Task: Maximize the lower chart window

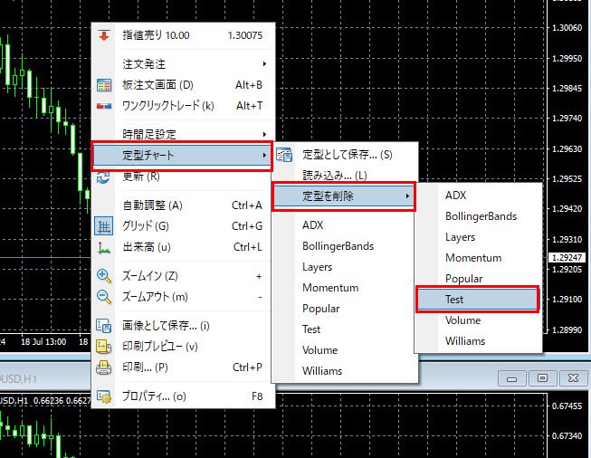Action: (x=542, y=378)
